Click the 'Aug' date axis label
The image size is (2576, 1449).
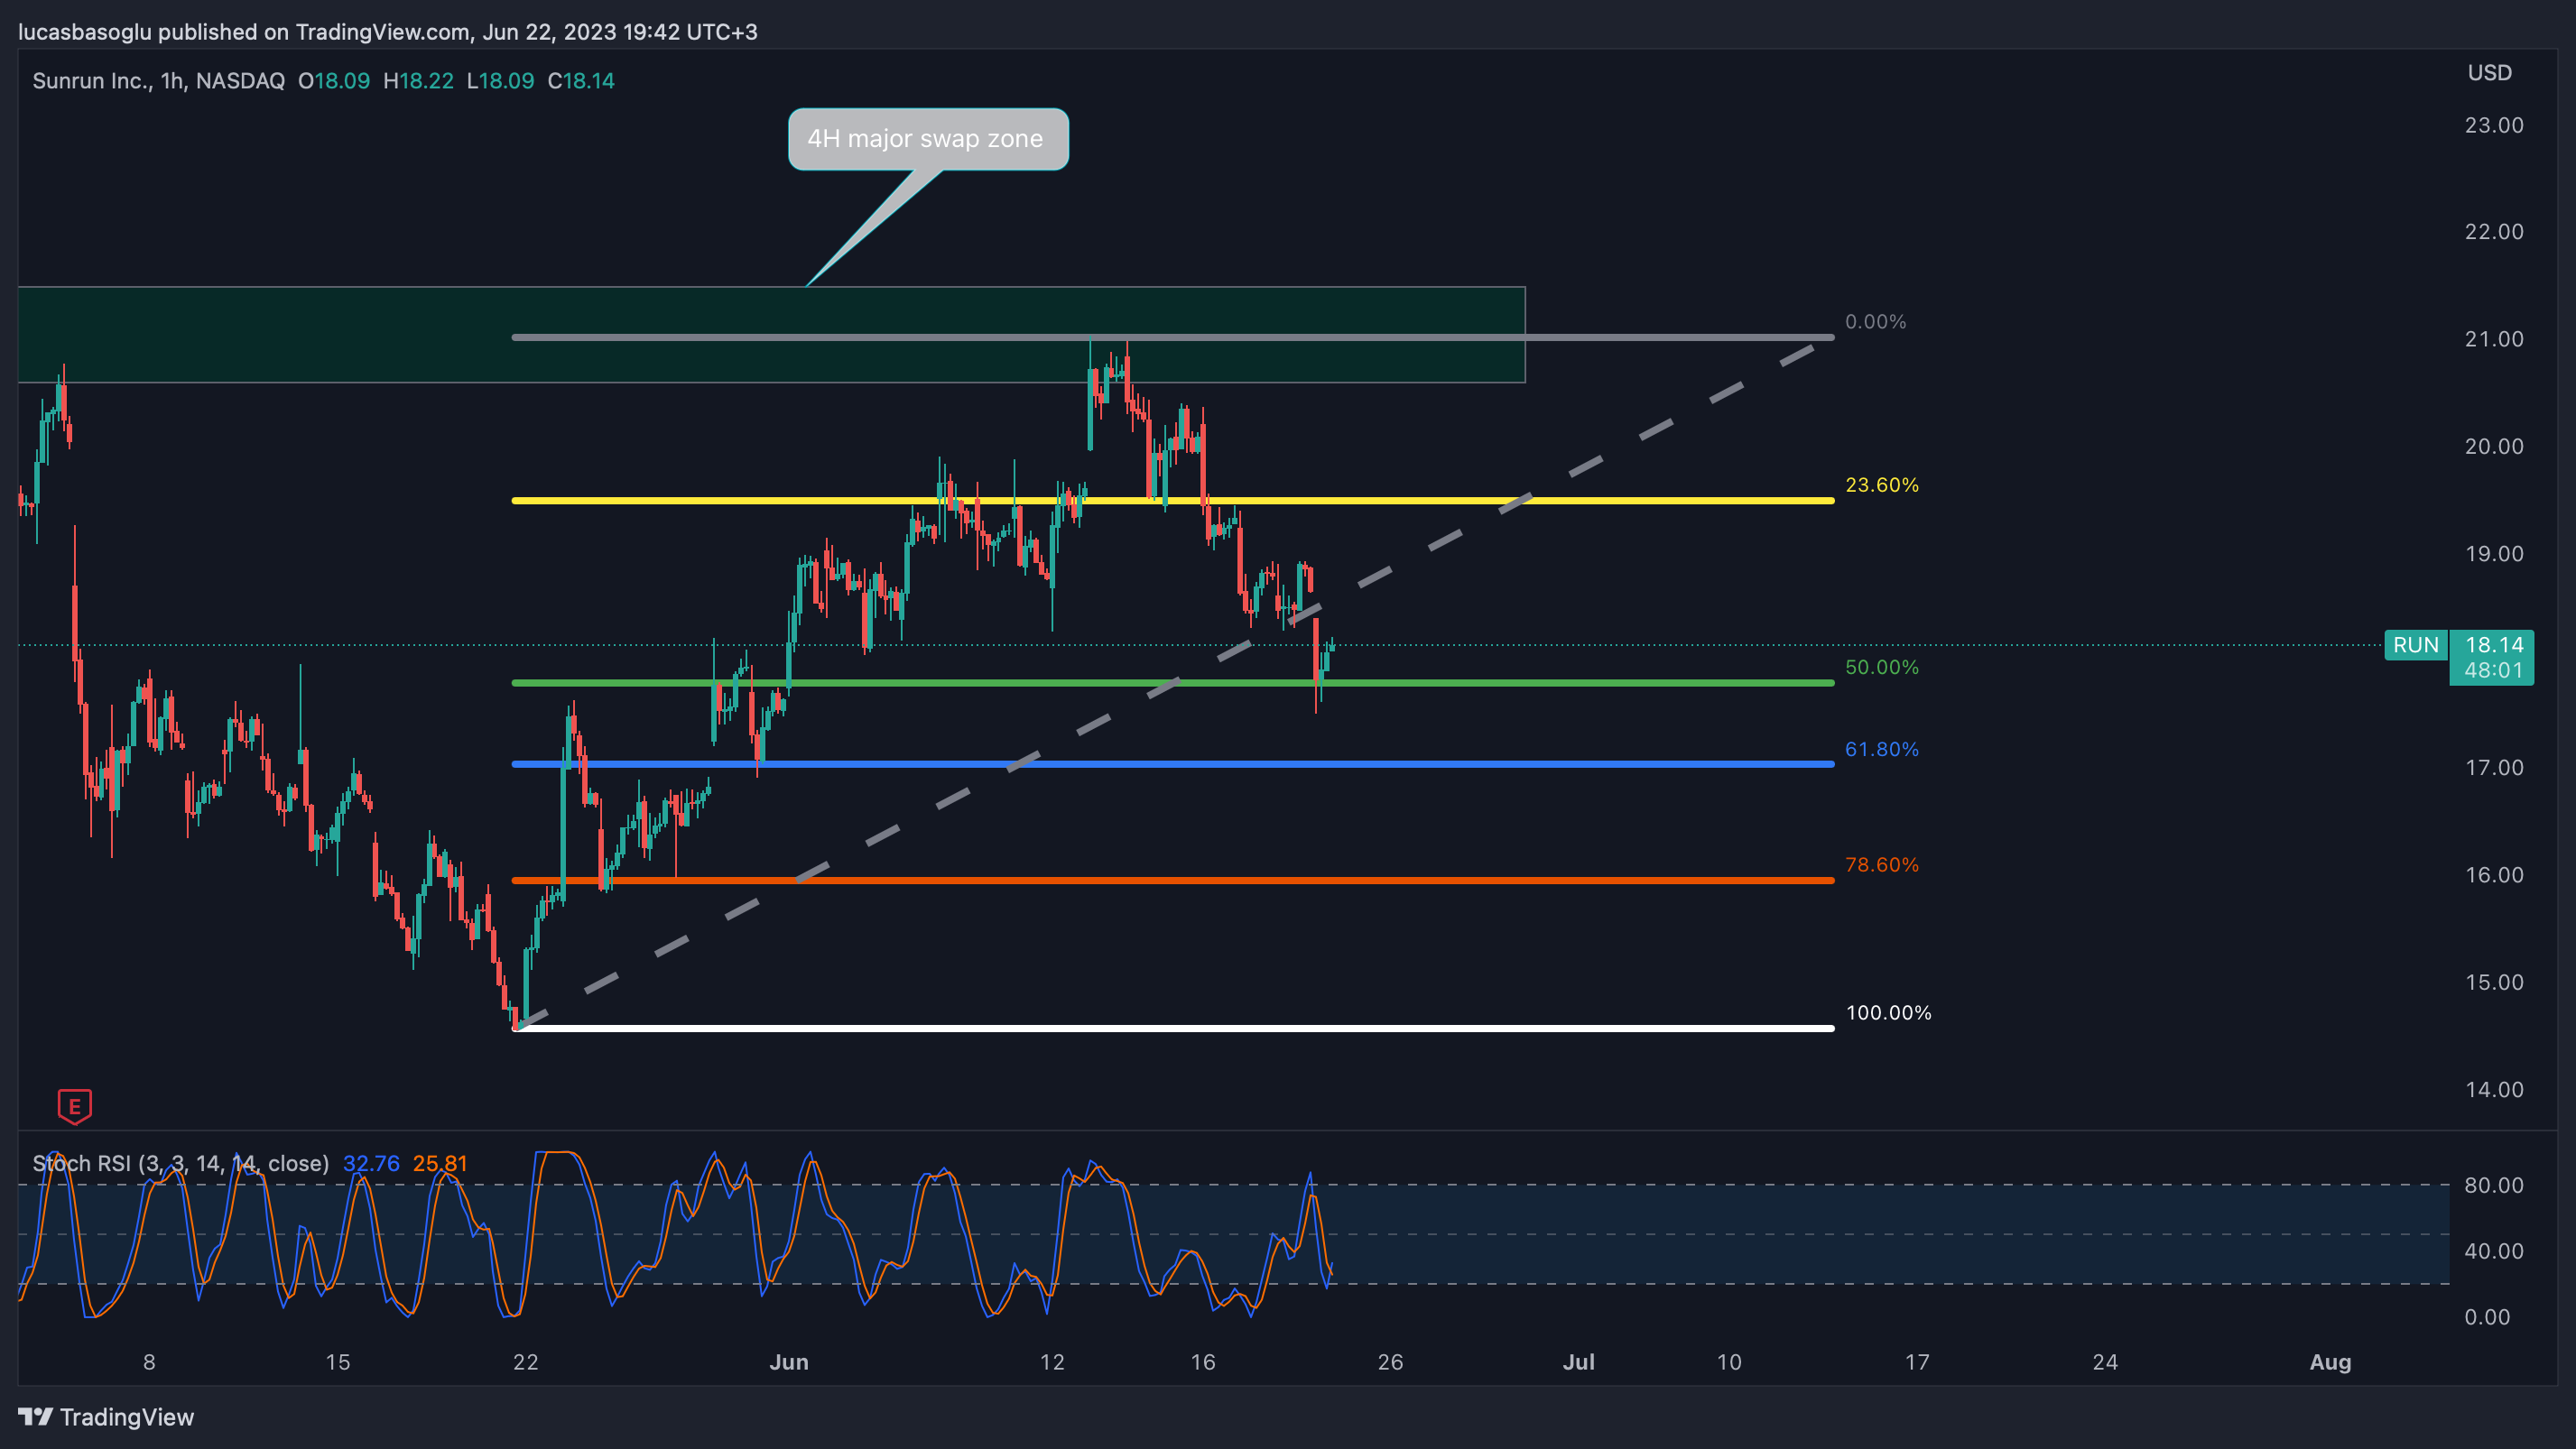[2330, 1362]
